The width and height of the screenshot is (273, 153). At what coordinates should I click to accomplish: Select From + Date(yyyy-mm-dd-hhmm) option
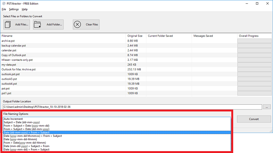click(117, 143)
